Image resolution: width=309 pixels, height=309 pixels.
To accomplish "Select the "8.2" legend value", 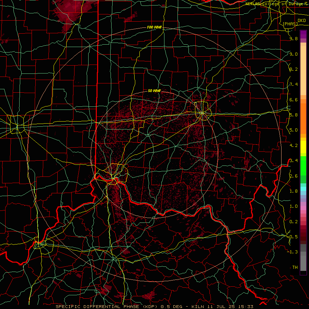I will pyautogui.click(x=294, y=69).
